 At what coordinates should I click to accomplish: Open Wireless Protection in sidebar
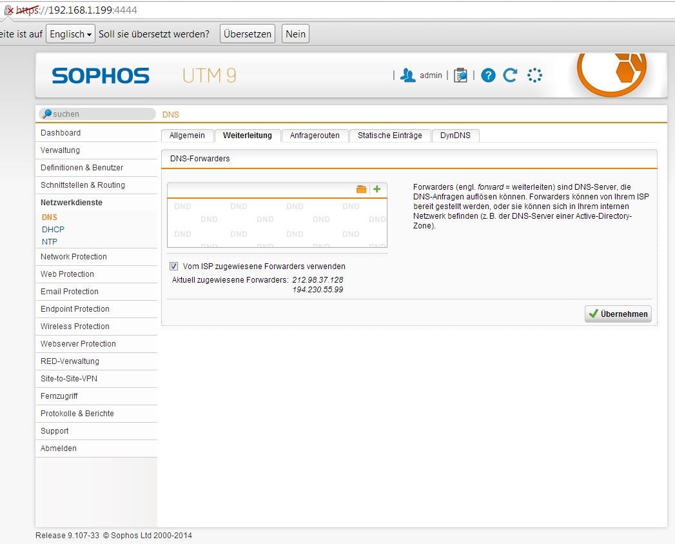click(x=96, y=327)
